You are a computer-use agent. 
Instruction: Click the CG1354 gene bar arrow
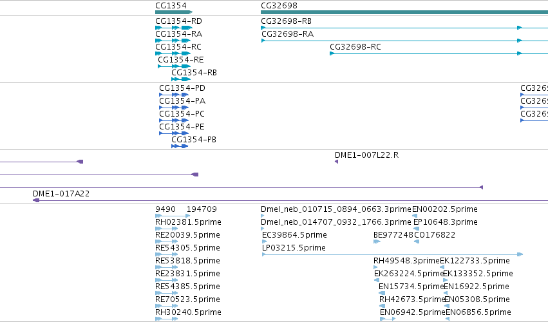174,12
